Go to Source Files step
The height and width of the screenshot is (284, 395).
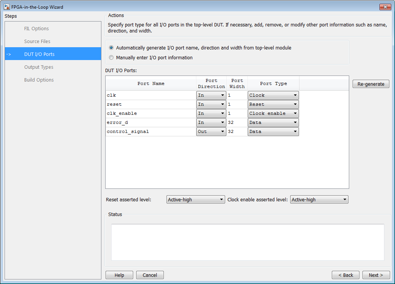[37, 42]
